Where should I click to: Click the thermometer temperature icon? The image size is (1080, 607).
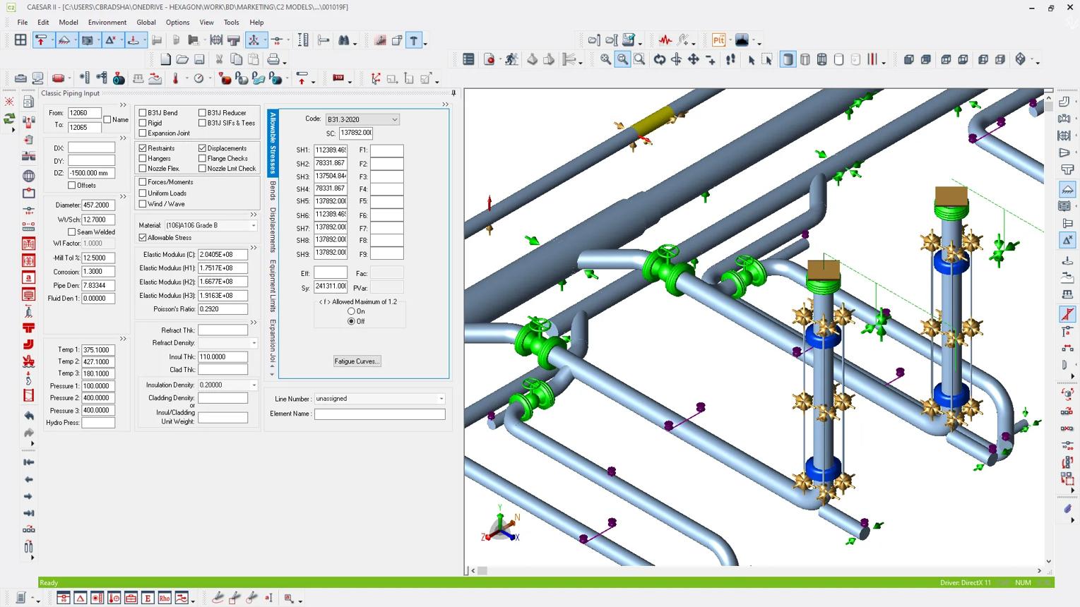175,78
